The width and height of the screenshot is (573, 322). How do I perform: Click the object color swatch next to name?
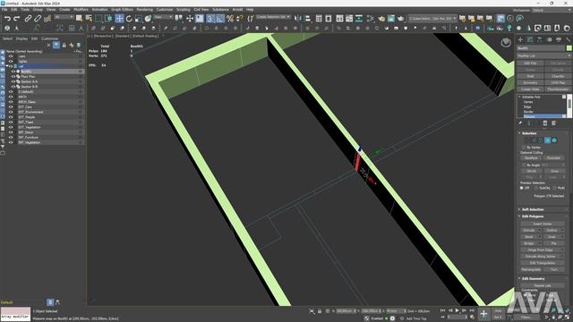(569, 48)
